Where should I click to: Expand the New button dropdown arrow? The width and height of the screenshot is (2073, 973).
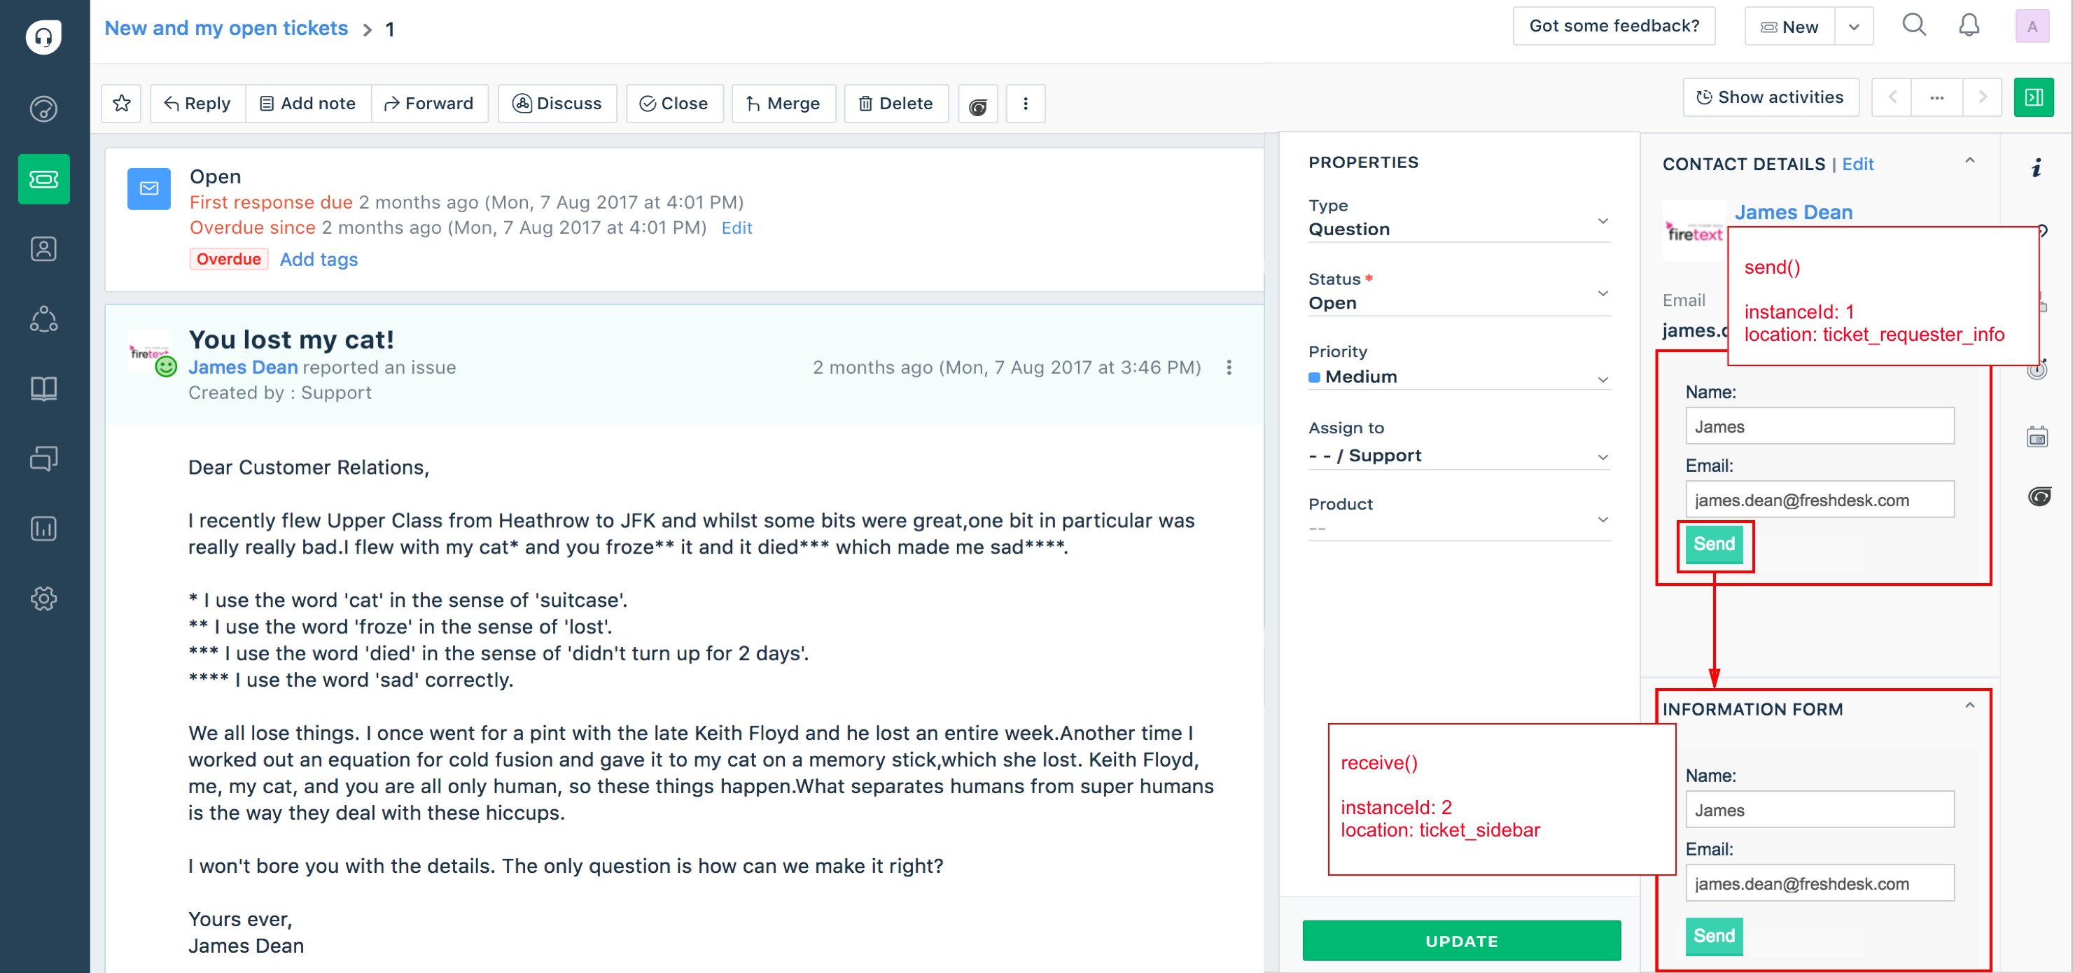1853,27
